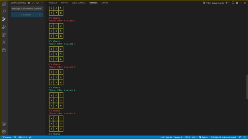The image size is (248, 139).
Task: Open the Jupyter notebook sidebar icon
Action: (4, 50)
